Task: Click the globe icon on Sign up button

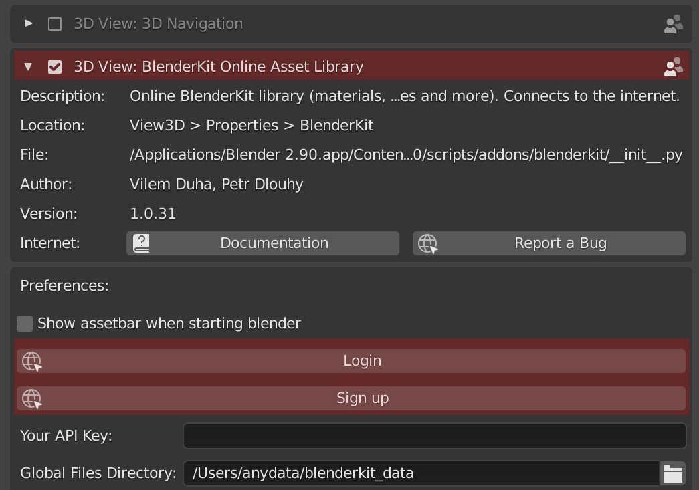Action: pyautogui.click(x=31, y=398)
